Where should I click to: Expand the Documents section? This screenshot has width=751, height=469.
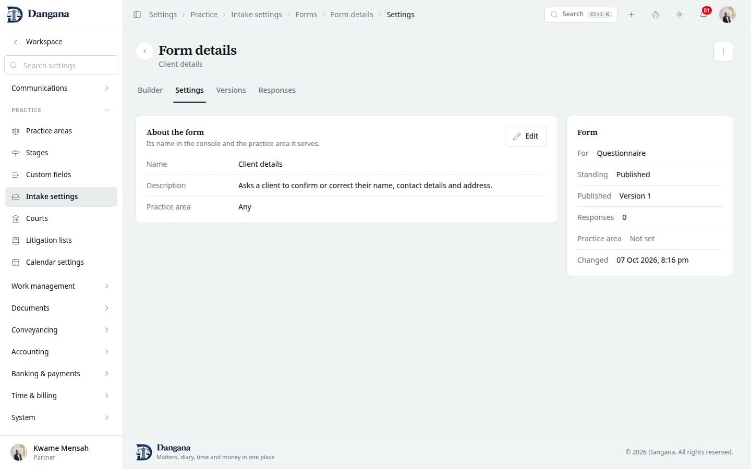[x=61, y=308]
